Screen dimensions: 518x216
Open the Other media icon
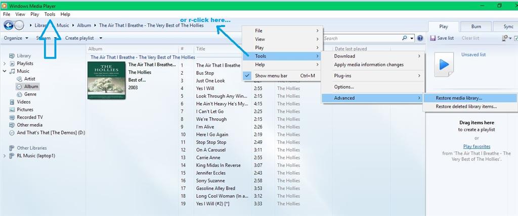click(x=12, y=125)
